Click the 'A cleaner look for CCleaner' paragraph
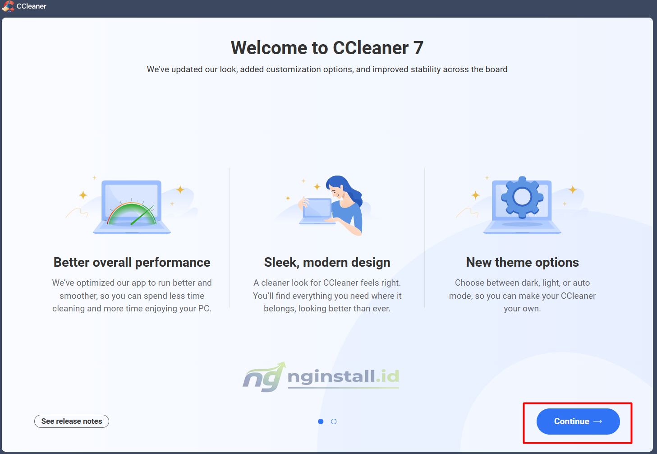 327,296
